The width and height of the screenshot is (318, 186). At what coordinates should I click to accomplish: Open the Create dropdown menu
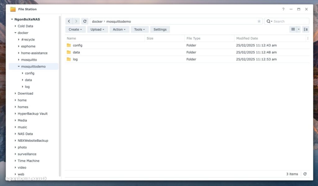75,30
